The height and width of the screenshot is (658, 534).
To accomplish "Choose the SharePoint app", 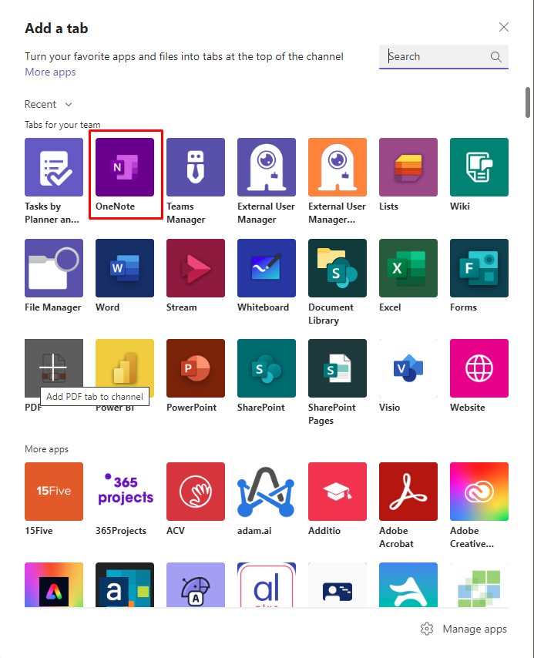I will point(267,368).
